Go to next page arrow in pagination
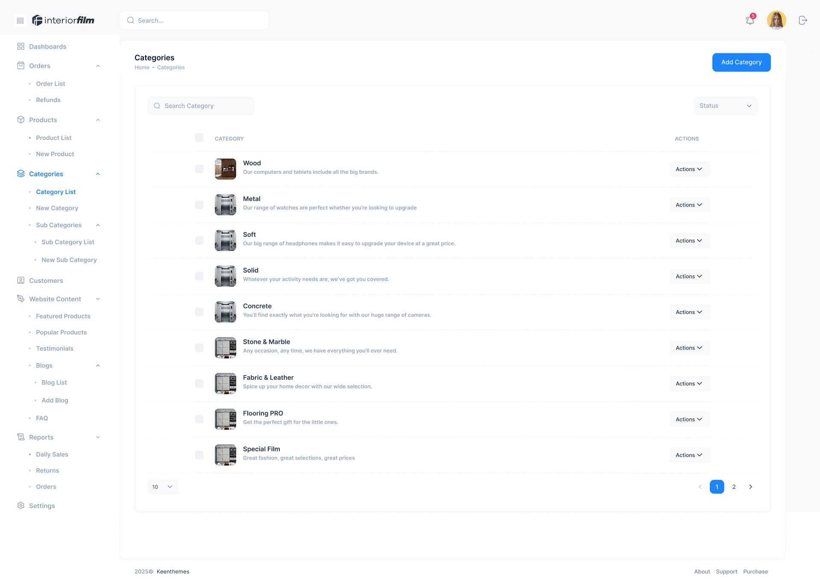This screenshot has height=585, width=820. click(750, 487)
